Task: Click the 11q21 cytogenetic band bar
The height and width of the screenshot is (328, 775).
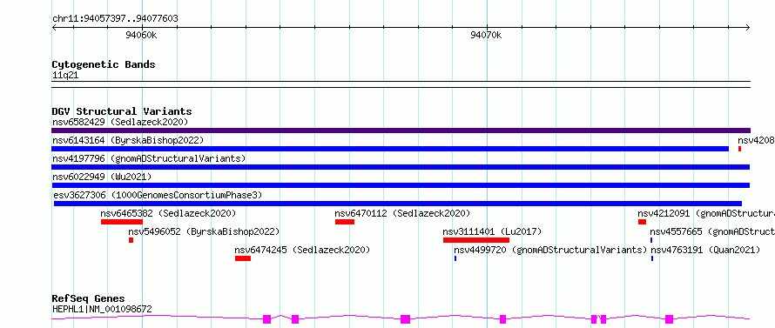Action: 401,84
